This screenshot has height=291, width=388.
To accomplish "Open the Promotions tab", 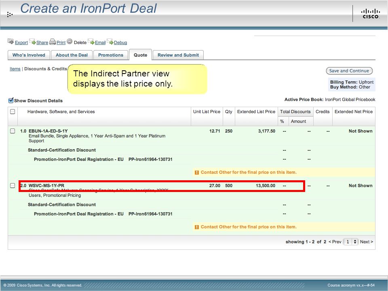I will point(111,55).
